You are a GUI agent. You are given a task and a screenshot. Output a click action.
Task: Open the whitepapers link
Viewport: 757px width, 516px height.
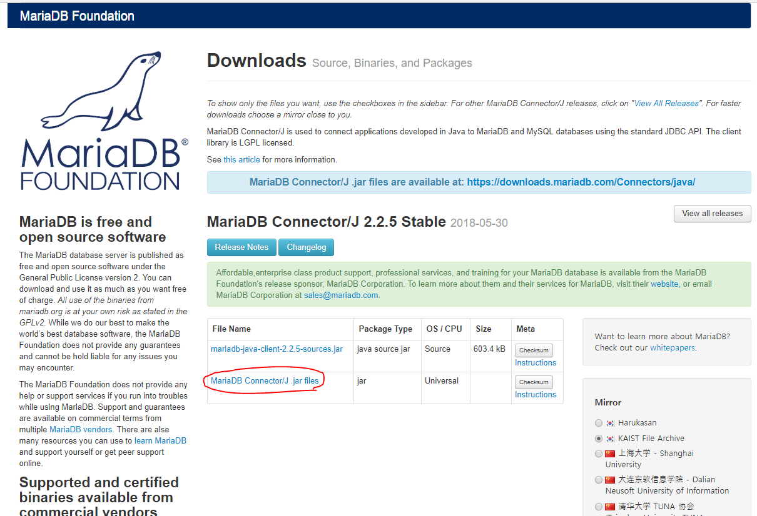[x=672, y=348]
